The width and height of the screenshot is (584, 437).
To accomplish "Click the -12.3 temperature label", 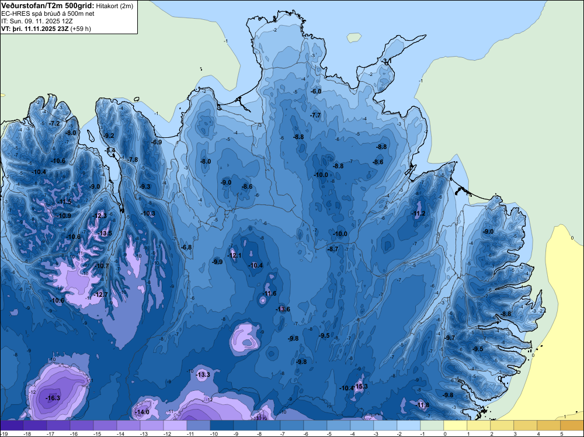I will pos(99,216).
